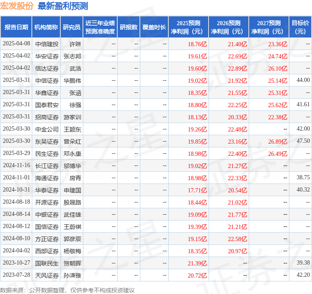Screen dimensions: 312x294
Task: Select the 华鑫证券 institution cell
Action: (x=47, y=93)
